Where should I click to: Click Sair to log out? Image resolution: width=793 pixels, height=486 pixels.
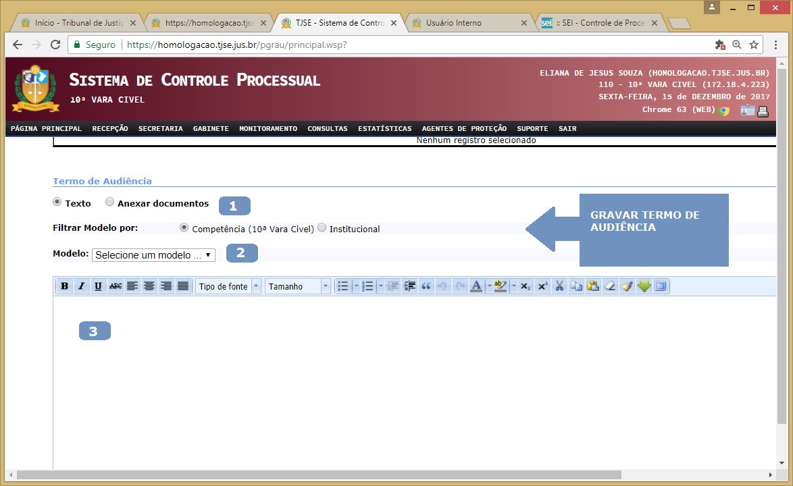coord(567,128)
